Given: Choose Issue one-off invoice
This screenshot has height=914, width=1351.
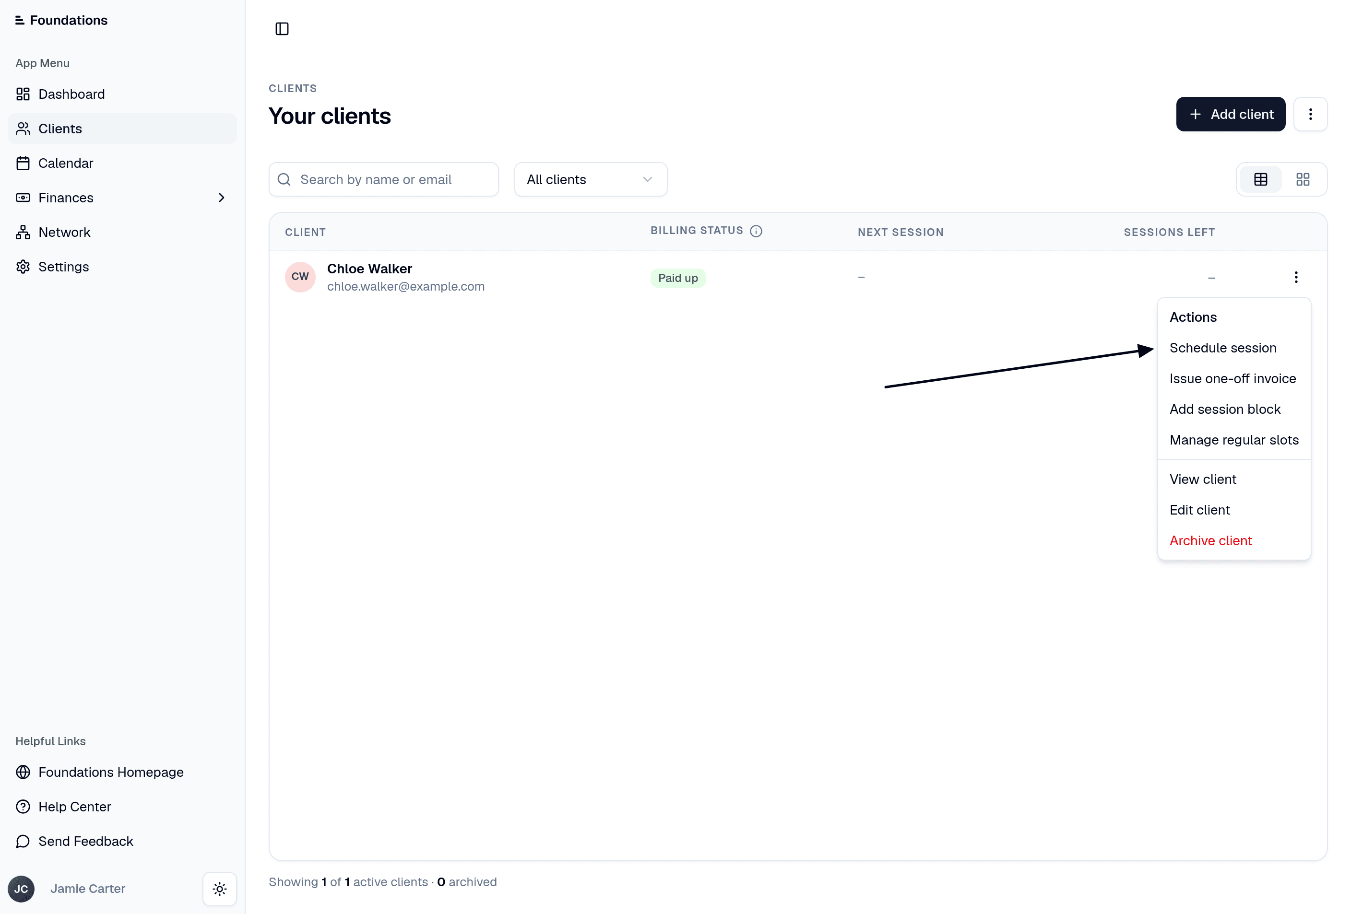Looking at the screenshot, I should click(x=1234, y=379).
